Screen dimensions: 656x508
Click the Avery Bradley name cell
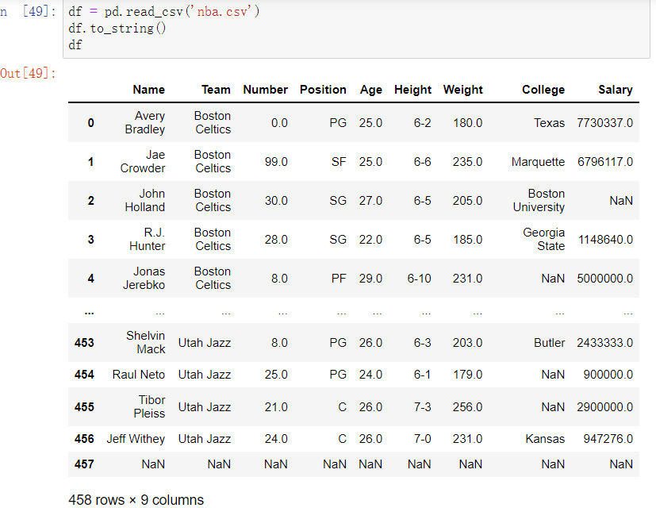148,122
